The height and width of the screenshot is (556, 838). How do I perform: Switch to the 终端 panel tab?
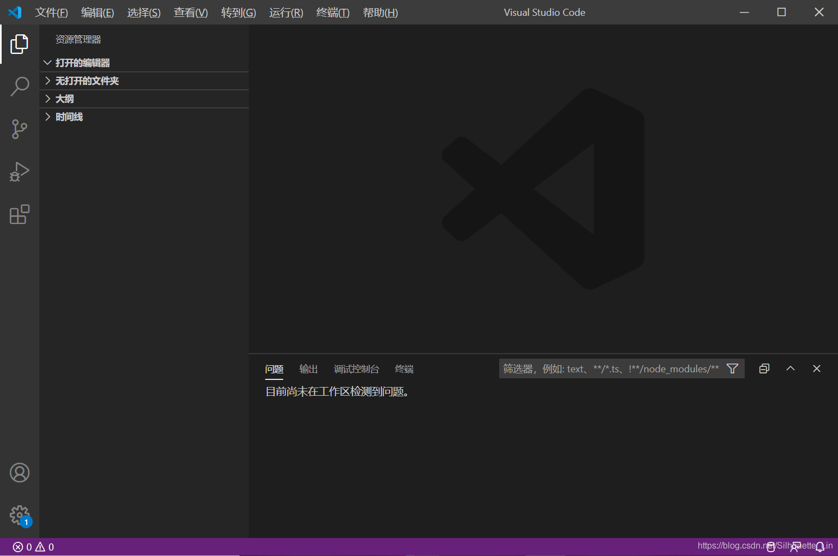coord(404,369)
